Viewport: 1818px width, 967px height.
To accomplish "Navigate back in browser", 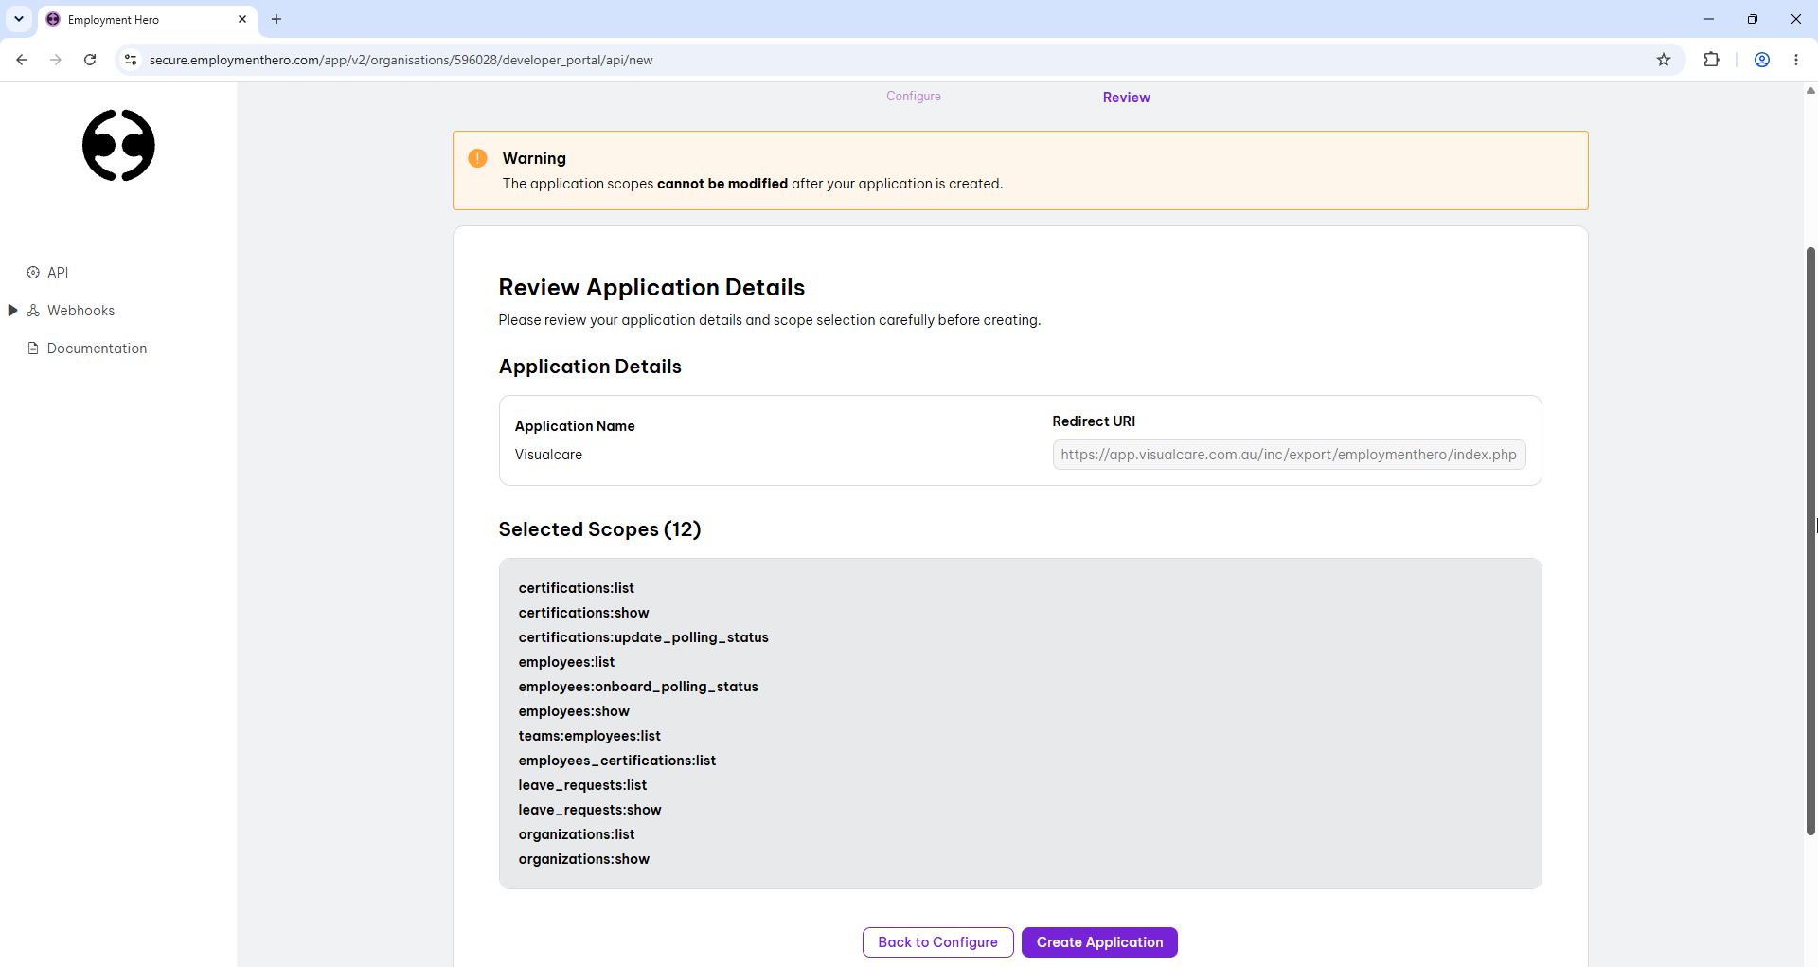I will point(22,60).
